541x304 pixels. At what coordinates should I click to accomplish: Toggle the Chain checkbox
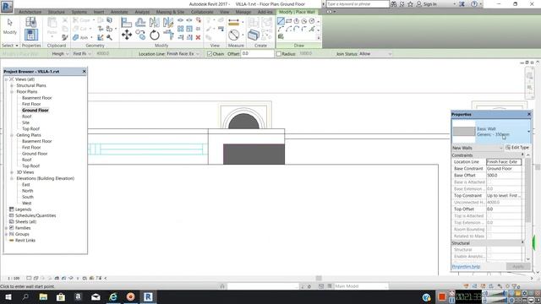[210, 54]
